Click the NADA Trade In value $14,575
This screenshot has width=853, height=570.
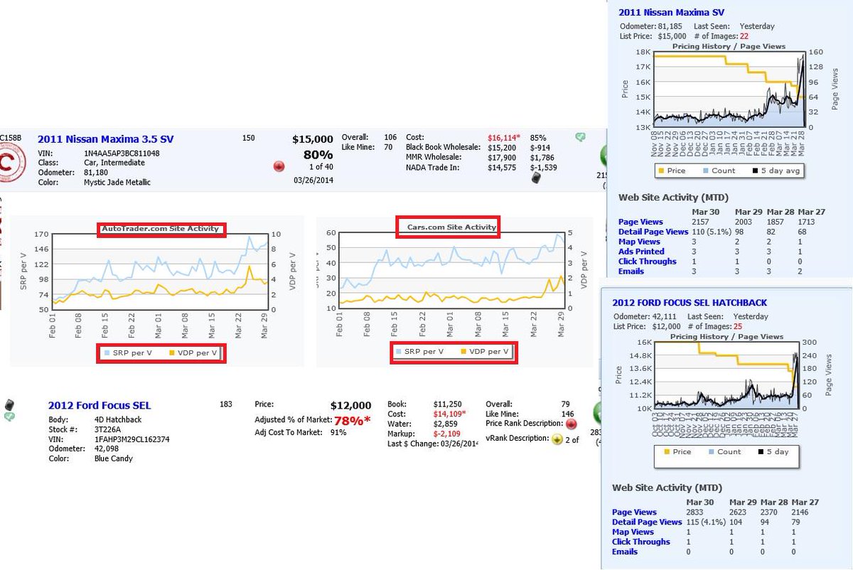[x=502, y=167]
